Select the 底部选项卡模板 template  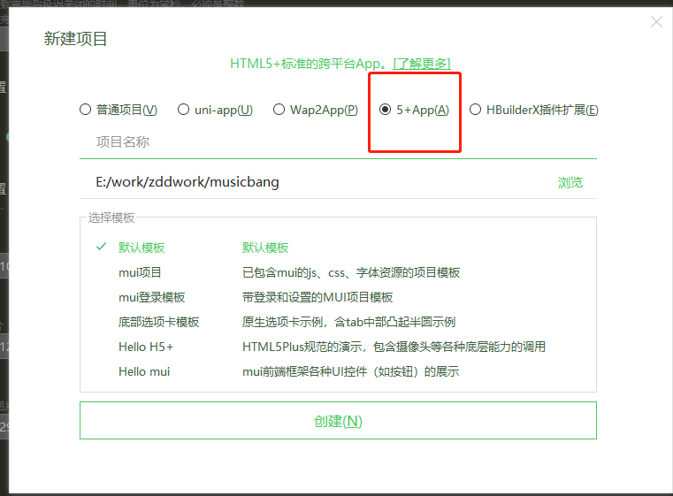[x=159, y=322]
